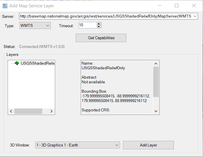Click inside the Timeout value field
This screenshot has width=203, height=157.
click(87, 25)
